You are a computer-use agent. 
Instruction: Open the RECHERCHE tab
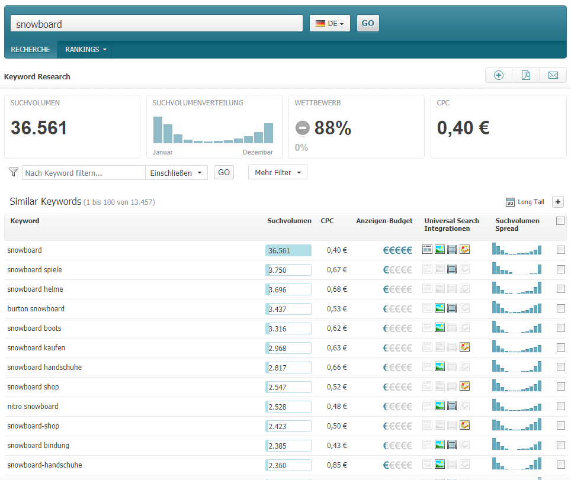pos(30,50)
